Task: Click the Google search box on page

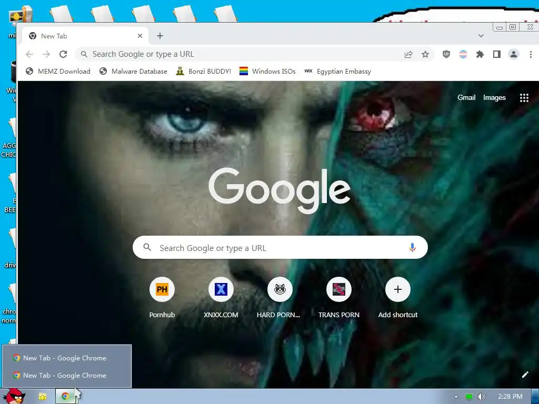Action: click(280, 247)
